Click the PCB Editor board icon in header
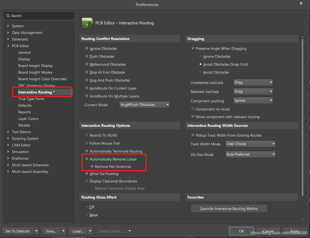This screenshot has width=310, height=238. (87, 23)
